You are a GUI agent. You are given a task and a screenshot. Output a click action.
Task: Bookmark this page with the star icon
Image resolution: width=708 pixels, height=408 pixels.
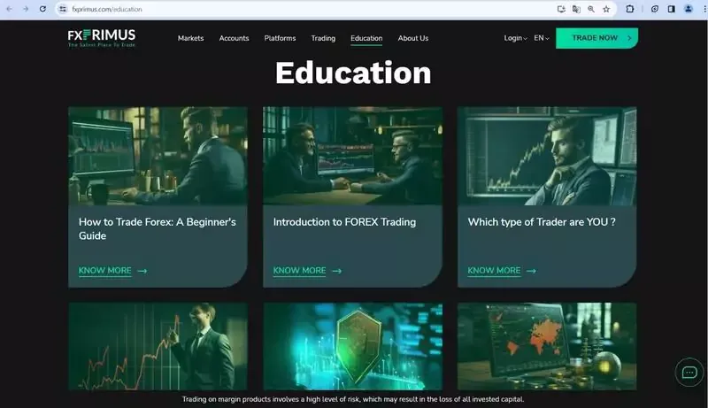pos(606,9)
